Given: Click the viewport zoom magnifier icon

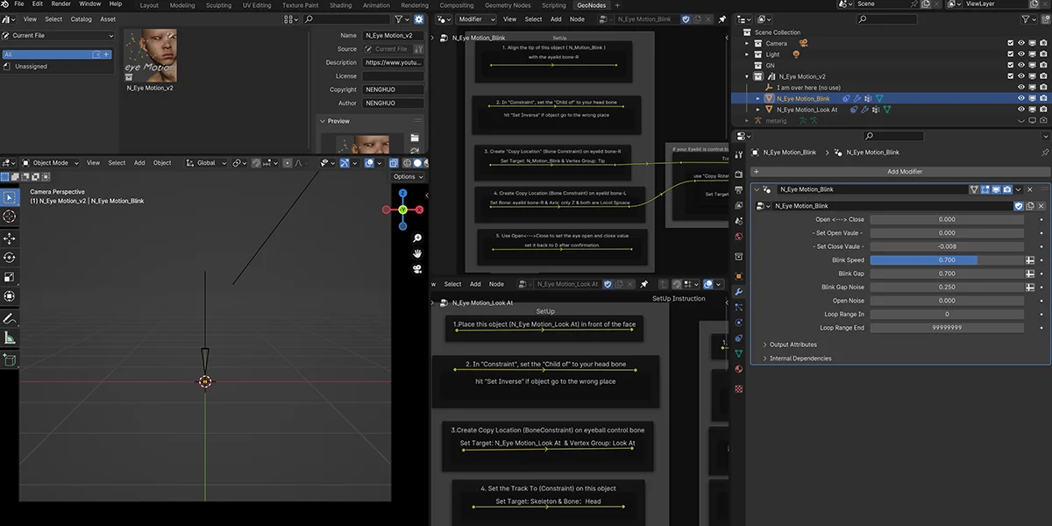Looking at the screenshot, I should (418, 238).
